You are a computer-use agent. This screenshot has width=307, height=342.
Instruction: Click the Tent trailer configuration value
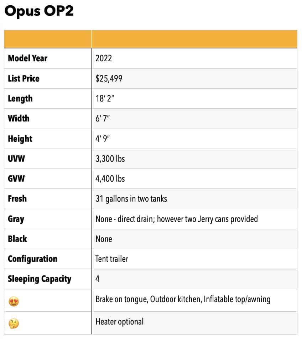pos(111,259)
